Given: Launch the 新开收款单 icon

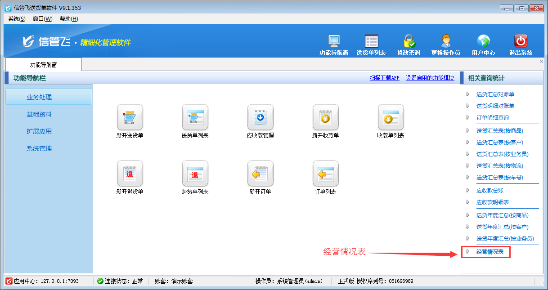Looking at the screenshot, I should pyautogui.click(x=325, y=118).
